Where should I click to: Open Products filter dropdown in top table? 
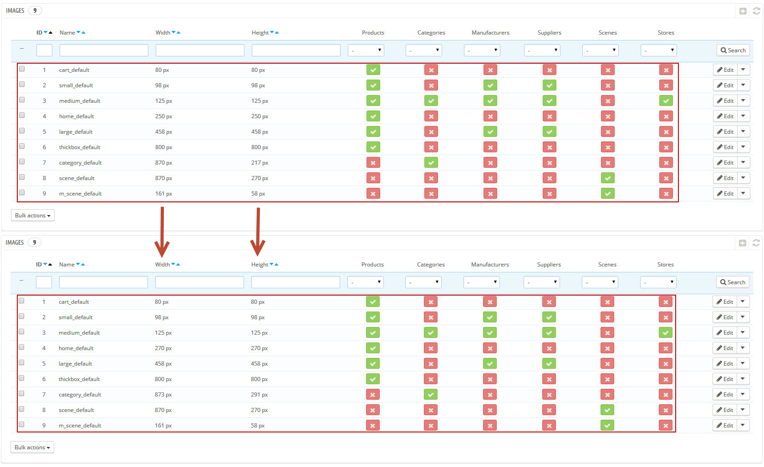coord(366,50)
